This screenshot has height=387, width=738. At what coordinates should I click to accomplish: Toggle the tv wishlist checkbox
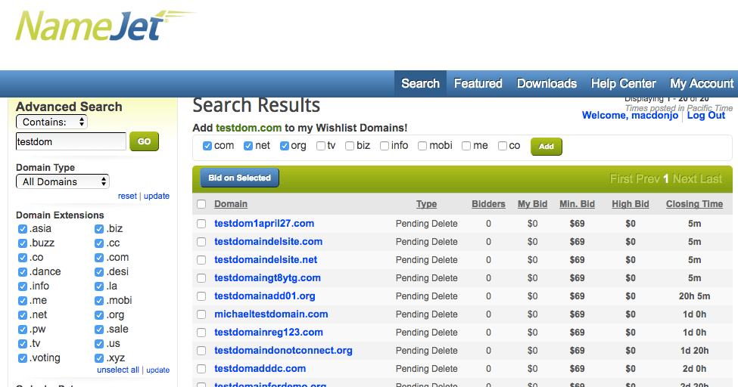click(321, 146)
